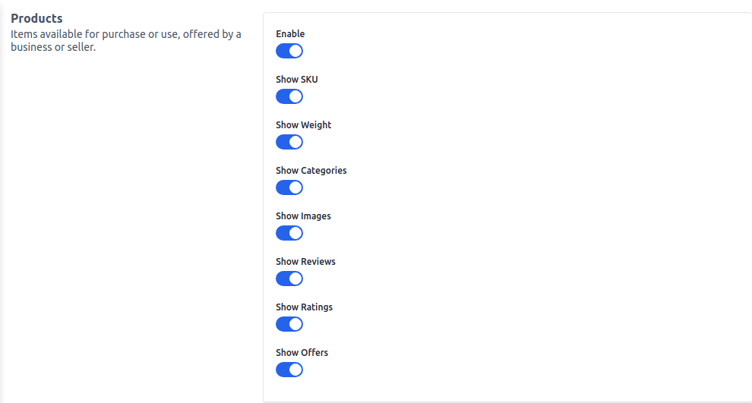
Task: Click the "Show Categories" label text
Action: click(311, 171)
